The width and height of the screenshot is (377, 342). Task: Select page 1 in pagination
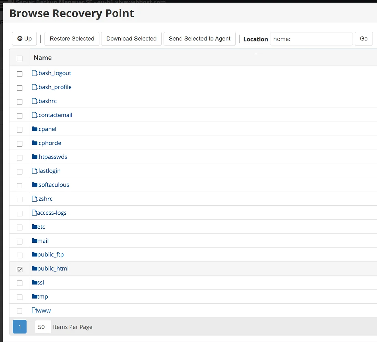coord(20,327)
